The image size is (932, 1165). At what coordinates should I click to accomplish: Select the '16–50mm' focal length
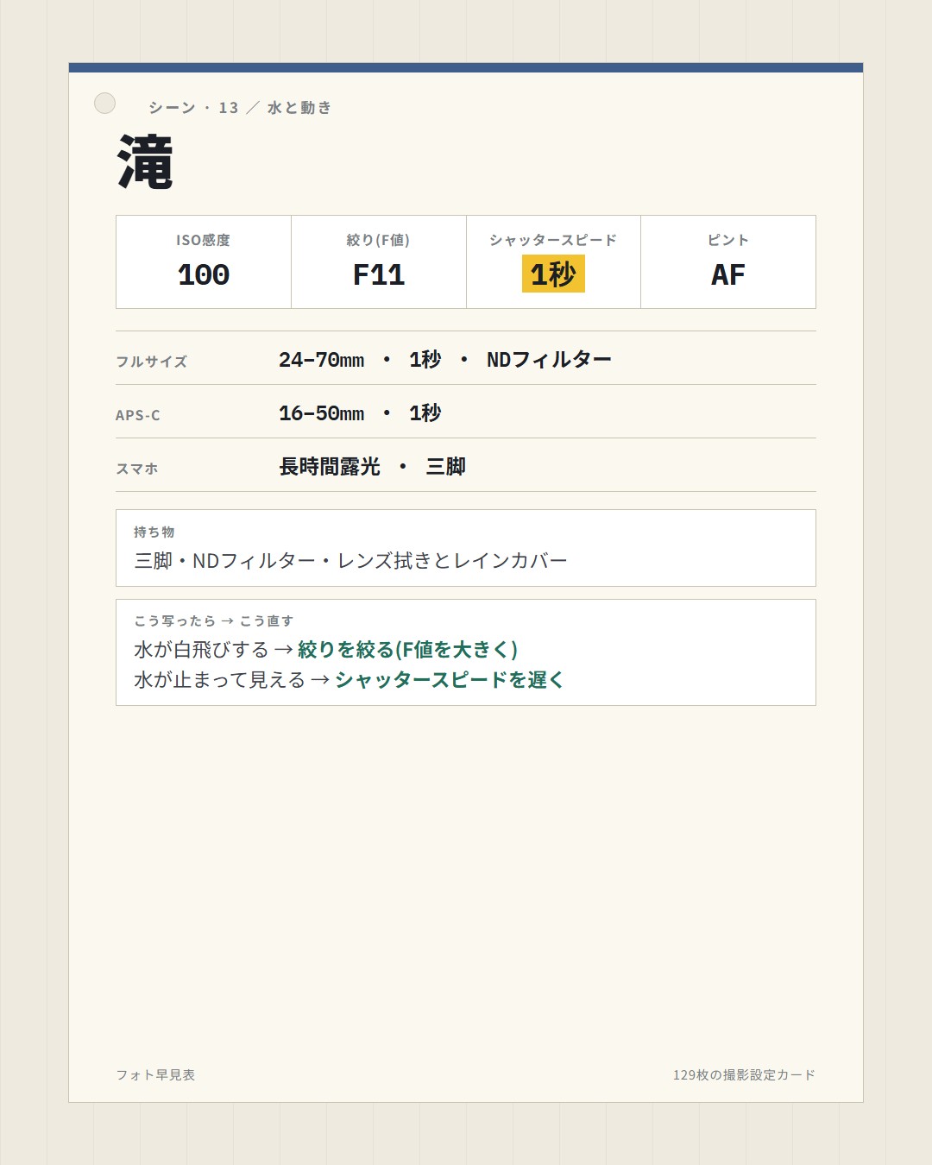coord(321,413)
